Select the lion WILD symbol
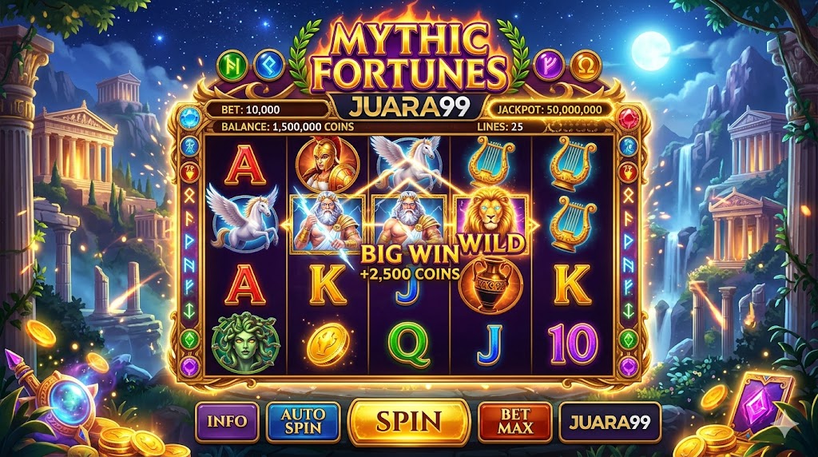 (x=491, y=221)
